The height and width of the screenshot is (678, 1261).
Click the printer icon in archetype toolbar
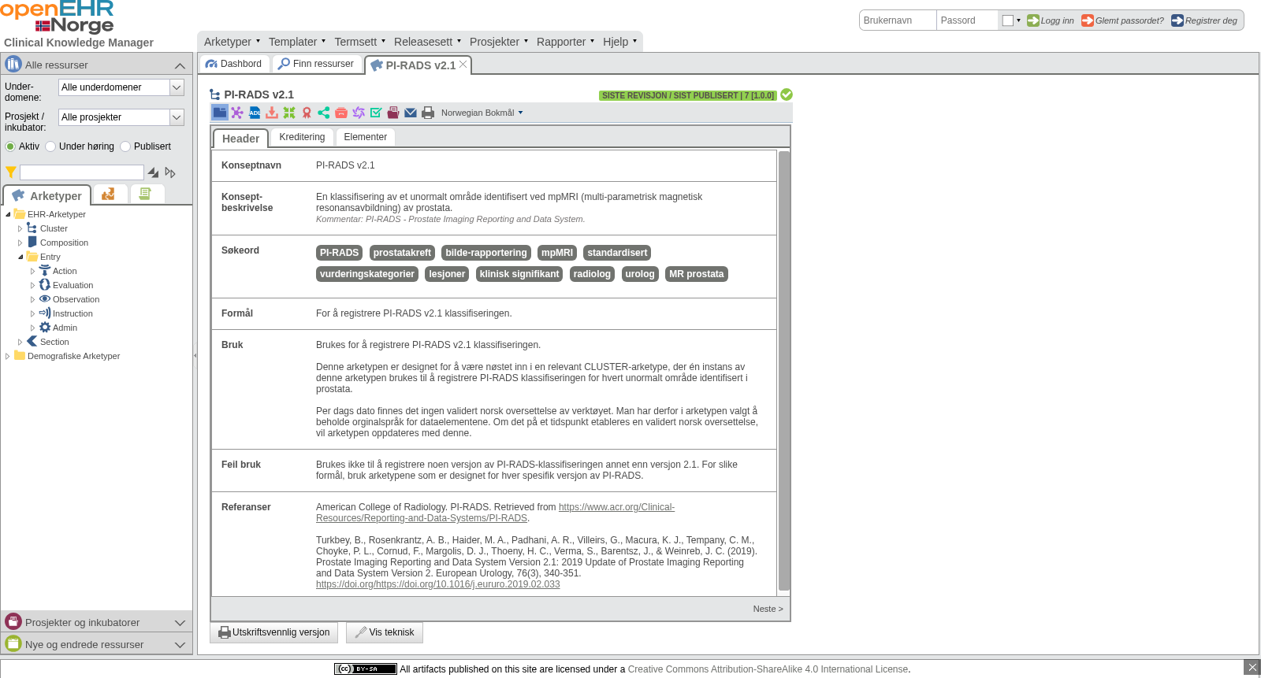pos(428,113)
